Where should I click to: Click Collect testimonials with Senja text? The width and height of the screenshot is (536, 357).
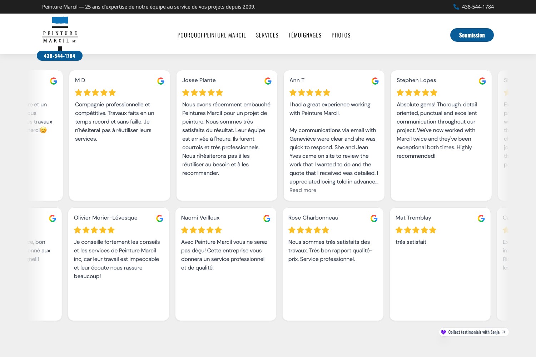[474, 332]
